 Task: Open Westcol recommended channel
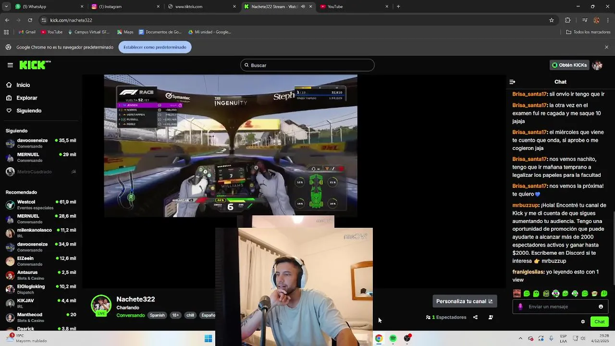click(x=41, y=205)
